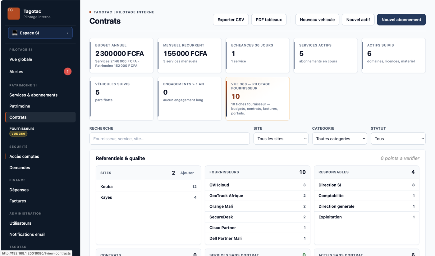Open the Vue 360 pilotage fournisseur card
The width and height of the screenshot is (435, 256).
click(258, 99)
